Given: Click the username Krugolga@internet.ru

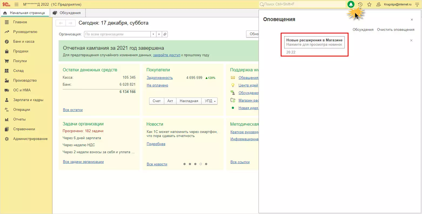Looking at the screenshot, I should [x=398, y=4].
